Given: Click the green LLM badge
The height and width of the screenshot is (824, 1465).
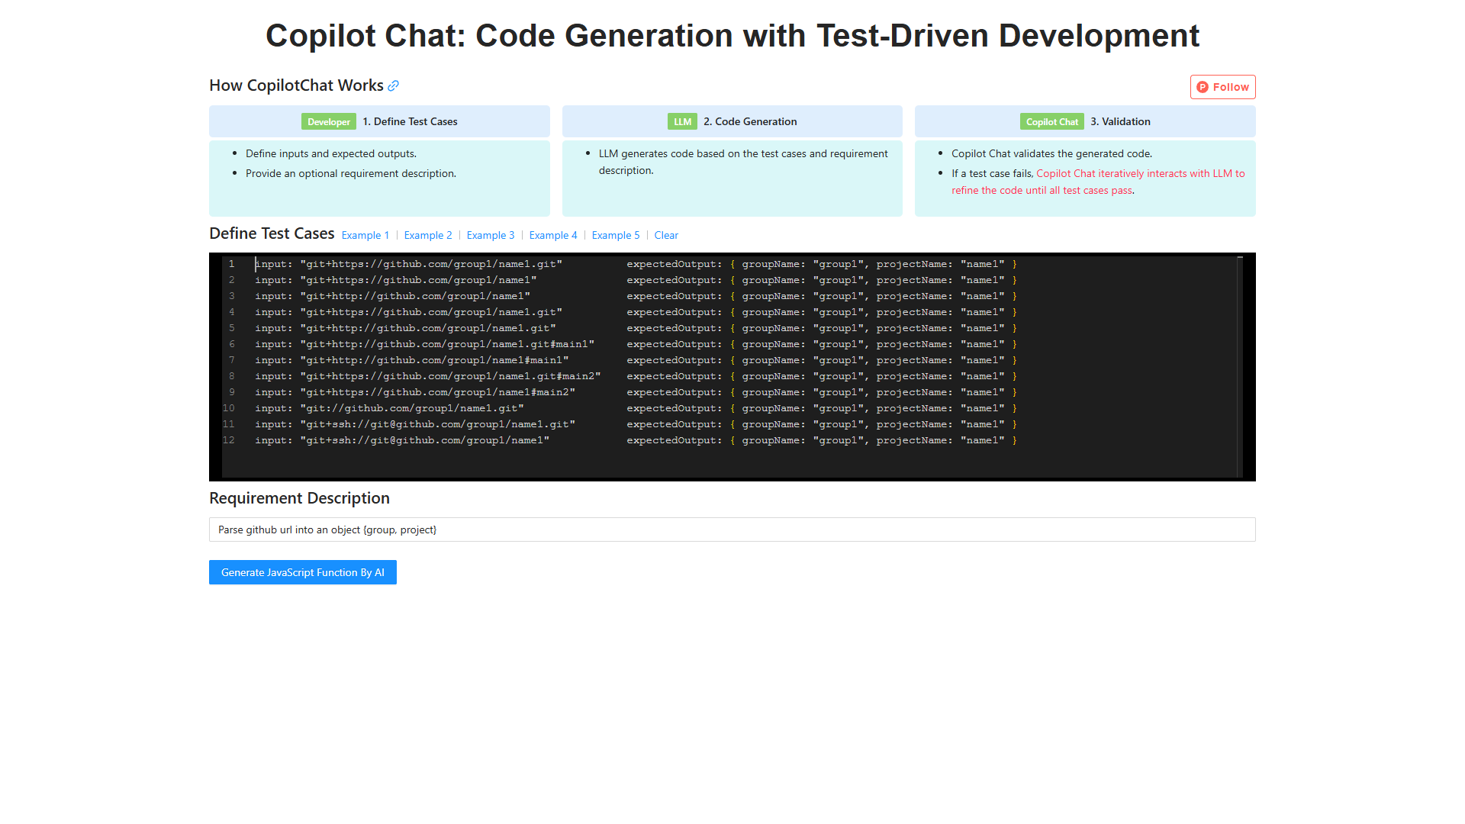Looking at the screenshot, I should 682,121.
